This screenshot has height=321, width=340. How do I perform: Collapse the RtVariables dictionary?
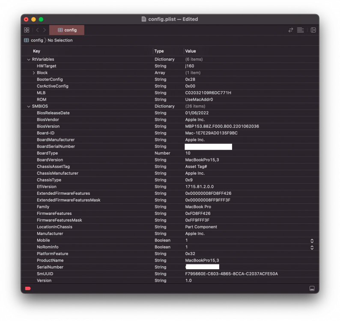[29, 59]
